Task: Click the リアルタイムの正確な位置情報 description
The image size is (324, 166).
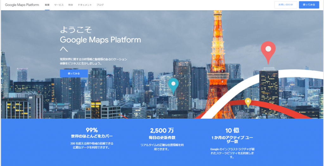Action: click(x=162, y=147)
